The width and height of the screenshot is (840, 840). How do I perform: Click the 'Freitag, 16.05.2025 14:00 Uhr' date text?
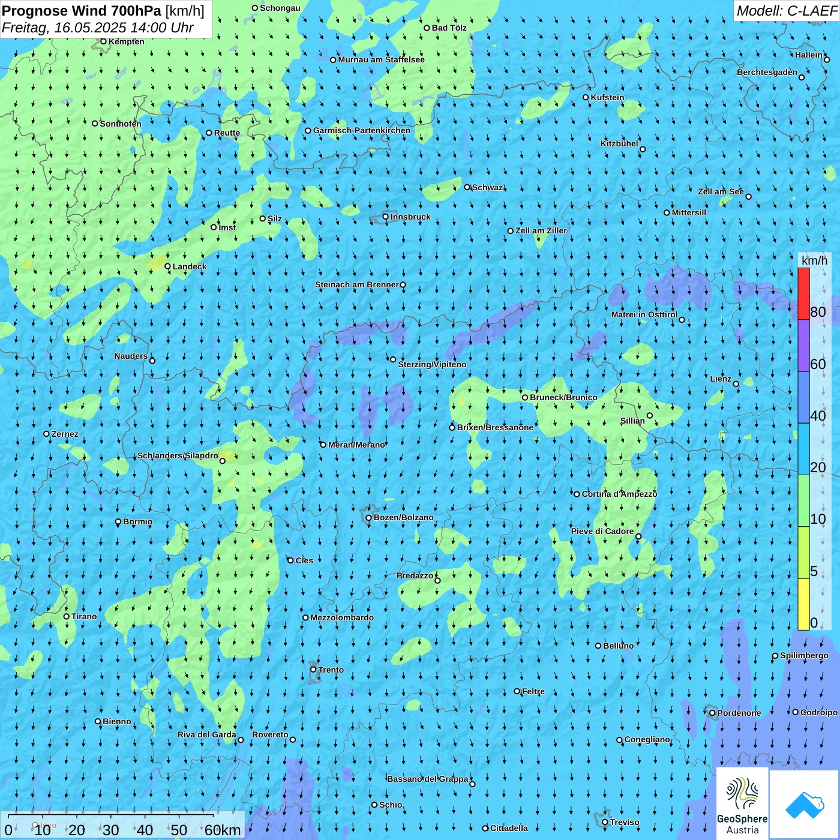(98, 28)
